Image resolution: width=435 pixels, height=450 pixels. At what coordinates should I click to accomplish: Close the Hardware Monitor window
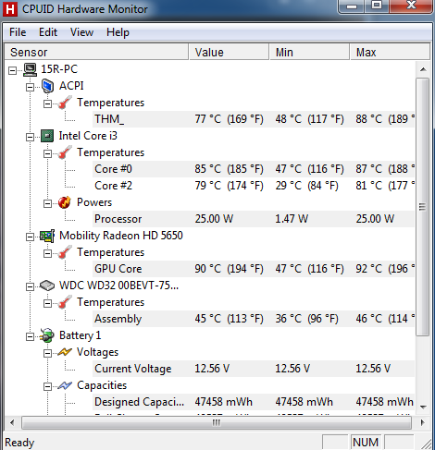pyautogui.click(x=411, y=6)
